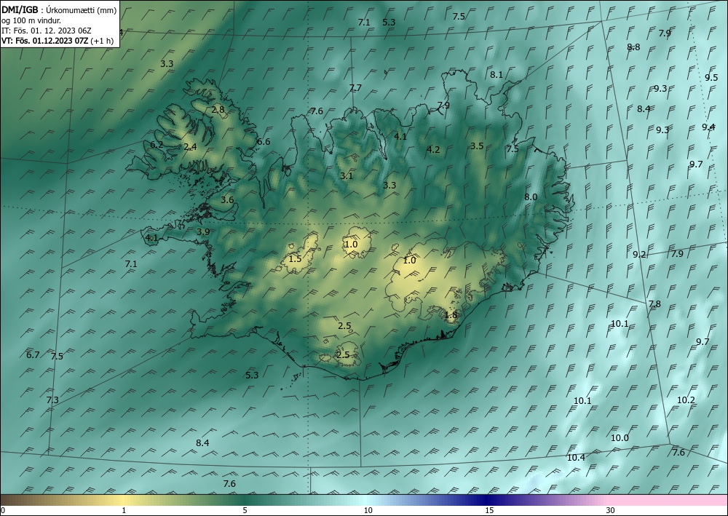Click the 6.2 value on the map
The image size is (728, 516).
(157, 144)
